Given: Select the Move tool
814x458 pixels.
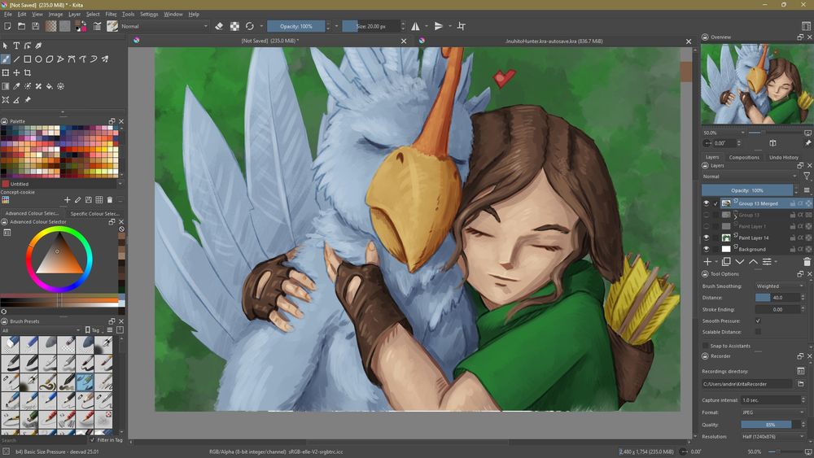Looking at the screenshot, I should 16,72.
